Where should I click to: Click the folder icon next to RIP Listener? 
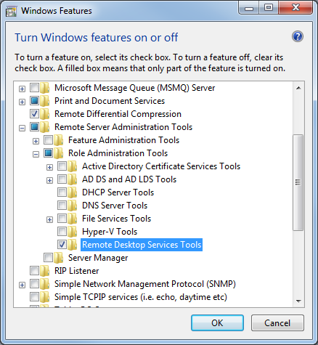tap(44, 271)
